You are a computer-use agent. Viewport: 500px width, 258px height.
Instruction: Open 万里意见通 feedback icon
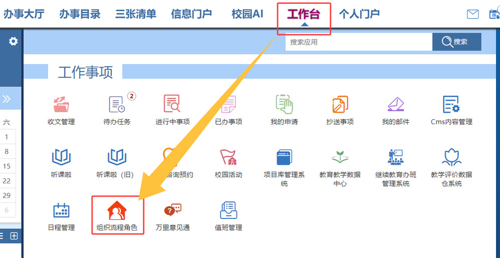(172, 211)
